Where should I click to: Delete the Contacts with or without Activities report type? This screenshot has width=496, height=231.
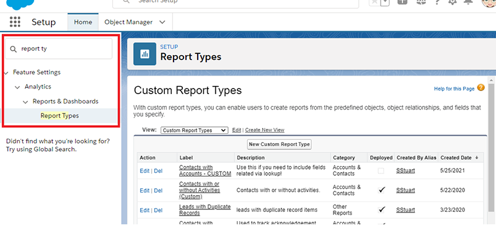pos(158,191)
